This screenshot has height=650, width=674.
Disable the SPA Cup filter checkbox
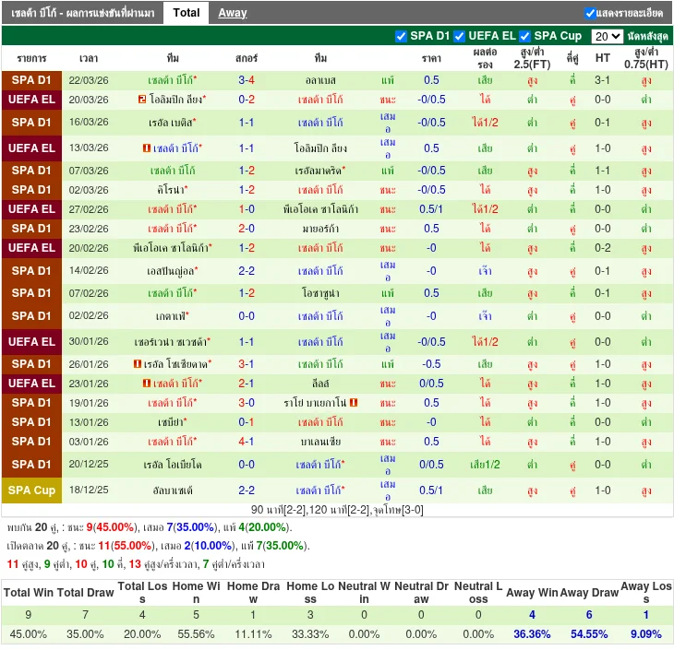524,36
